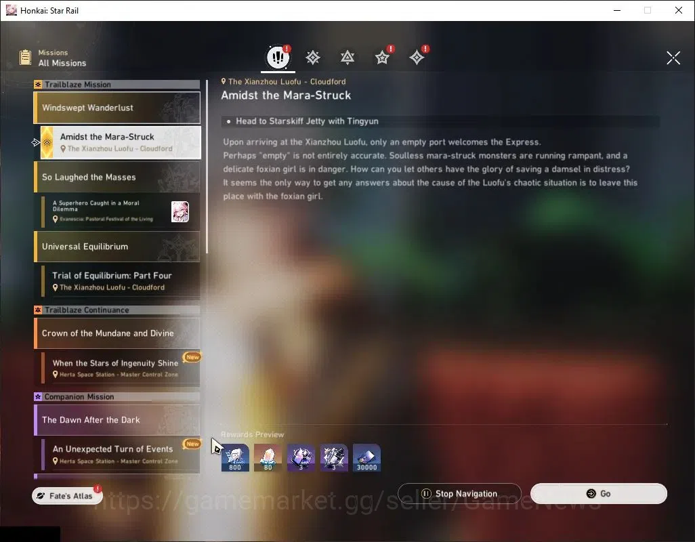Click the Companion Mission section header

pos(117,396)
